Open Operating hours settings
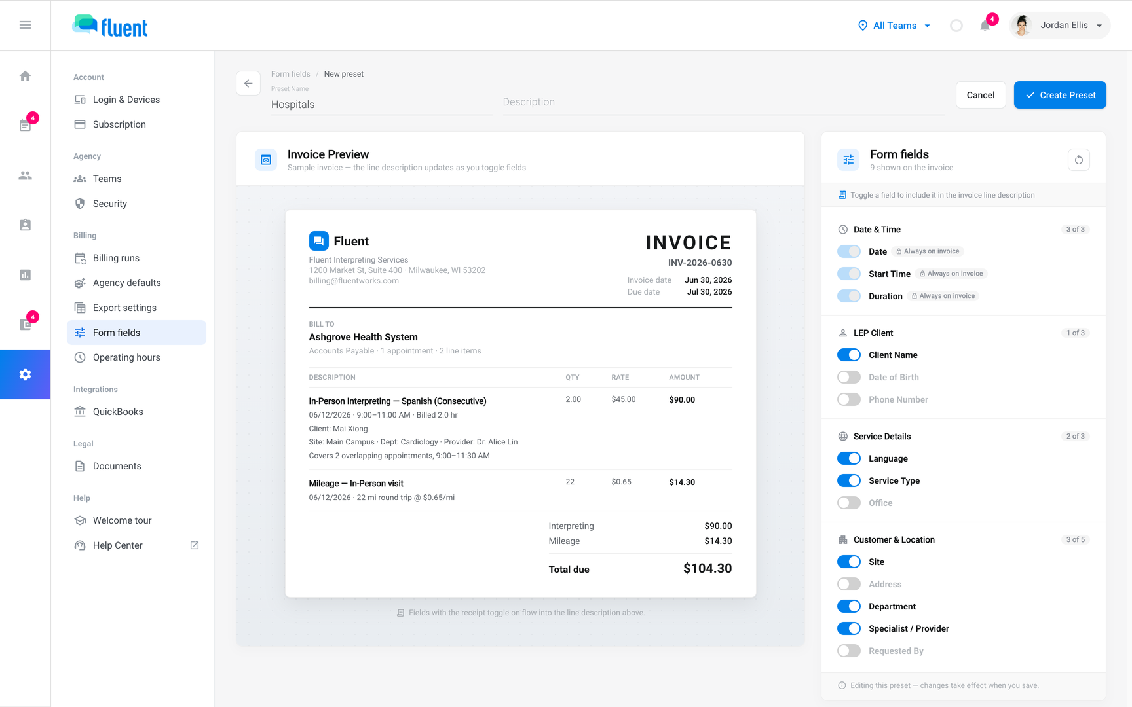 click(x=136, y=357)
